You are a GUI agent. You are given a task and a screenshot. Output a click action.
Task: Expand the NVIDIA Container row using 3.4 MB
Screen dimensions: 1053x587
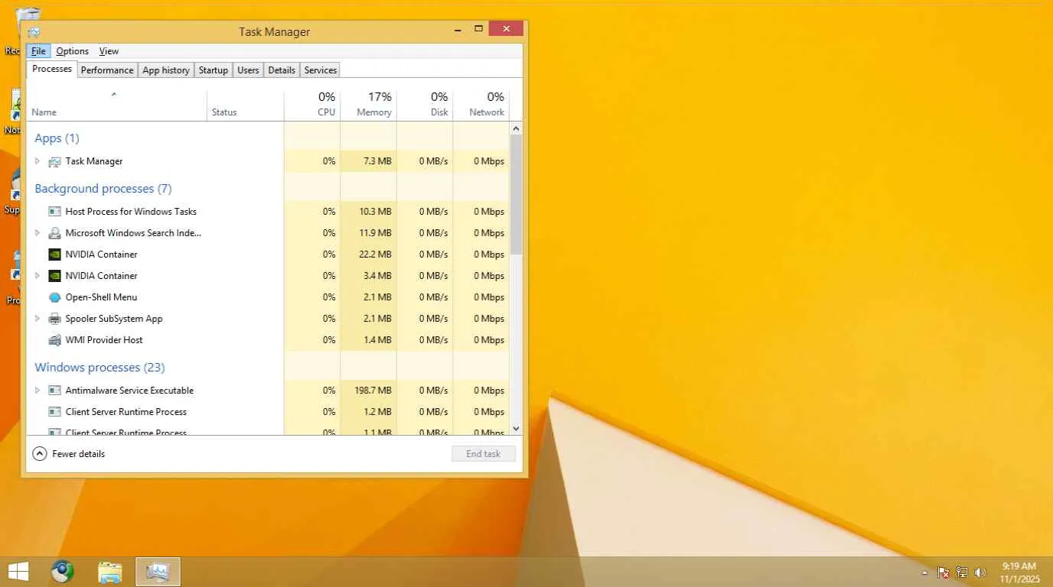tap(37, 276)
